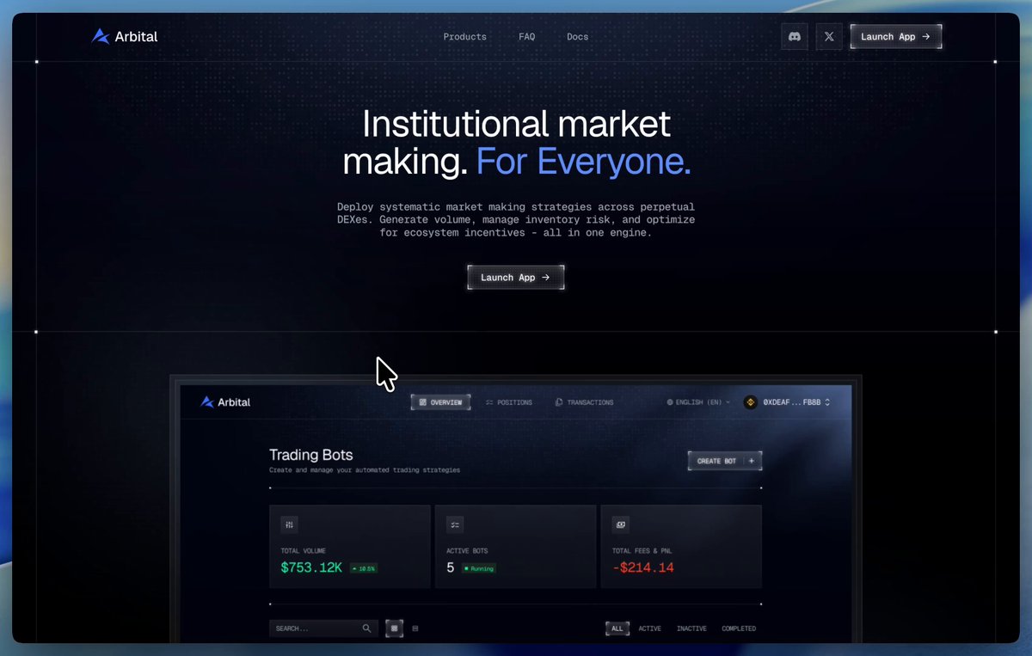This screenshot has height=656, width=1032.
Task: Click the 'Active Bots' card label
Action: (468, 550)
